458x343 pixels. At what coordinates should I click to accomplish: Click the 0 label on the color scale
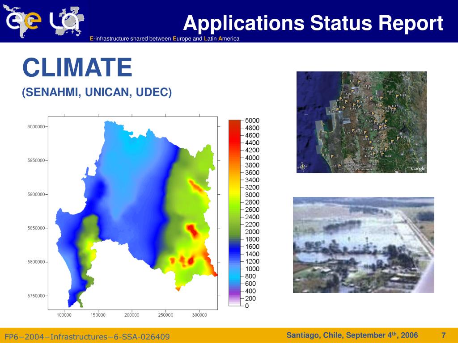point(247,306)
